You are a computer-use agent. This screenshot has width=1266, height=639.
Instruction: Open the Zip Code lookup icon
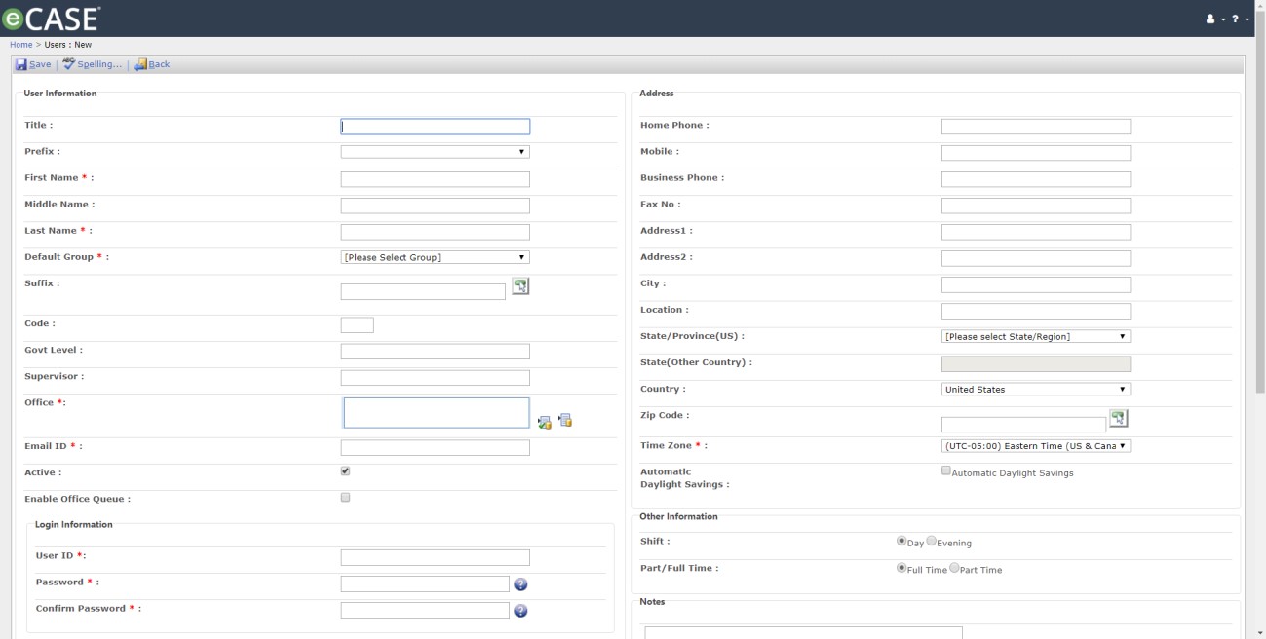click(1118, 418)
